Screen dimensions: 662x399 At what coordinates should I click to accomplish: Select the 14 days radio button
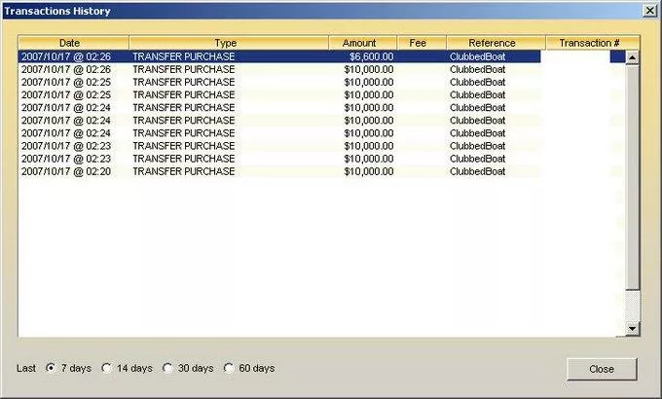coord(106,368)
